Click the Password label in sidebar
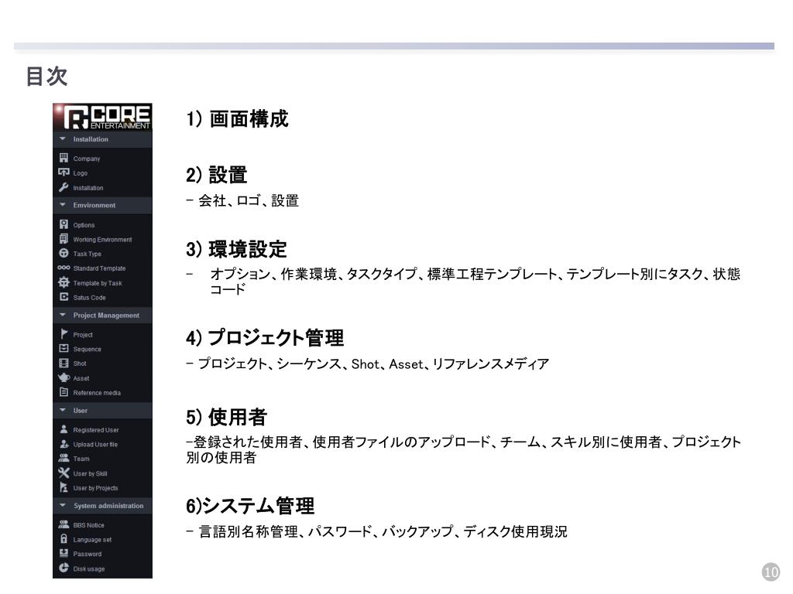793x594 pixels. 87,554
